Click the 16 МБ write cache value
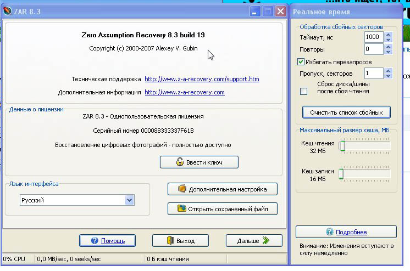The height and width of the screenshot is (271, 410). coord(318,179)
